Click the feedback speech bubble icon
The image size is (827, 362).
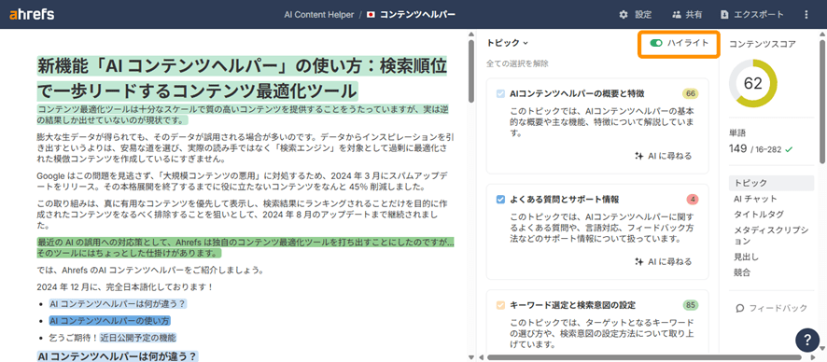pos(739,308)
